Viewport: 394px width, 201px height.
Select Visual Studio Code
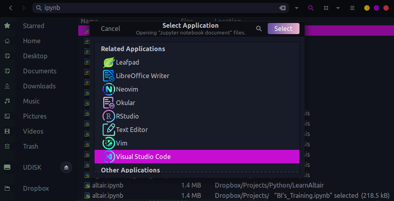point(197,157)
